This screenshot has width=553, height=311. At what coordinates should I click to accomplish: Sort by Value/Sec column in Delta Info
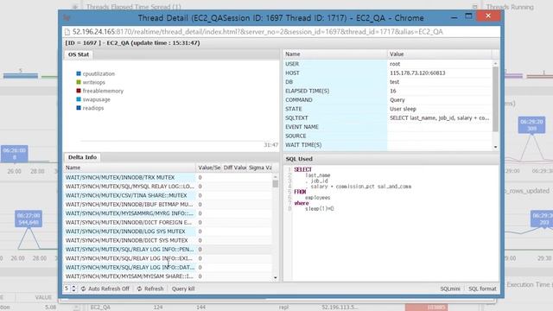click(208, 168)
